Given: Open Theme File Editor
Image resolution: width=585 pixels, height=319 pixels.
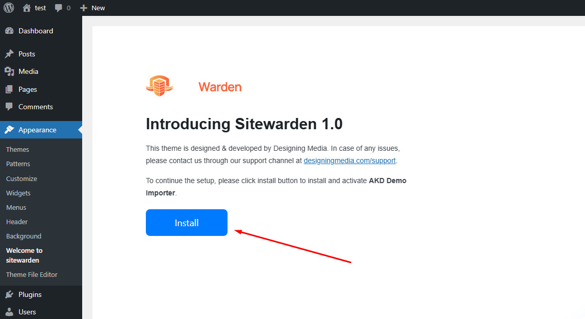Looking at the screenshot, I should [x=32, y=275].
